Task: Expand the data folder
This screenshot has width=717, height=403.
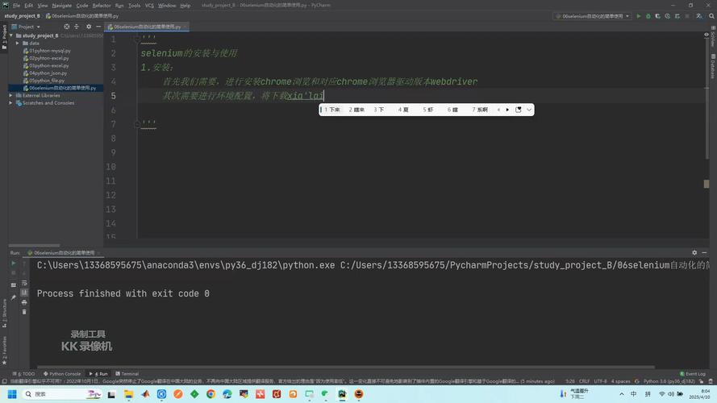Action: click(x=18, y=43)
